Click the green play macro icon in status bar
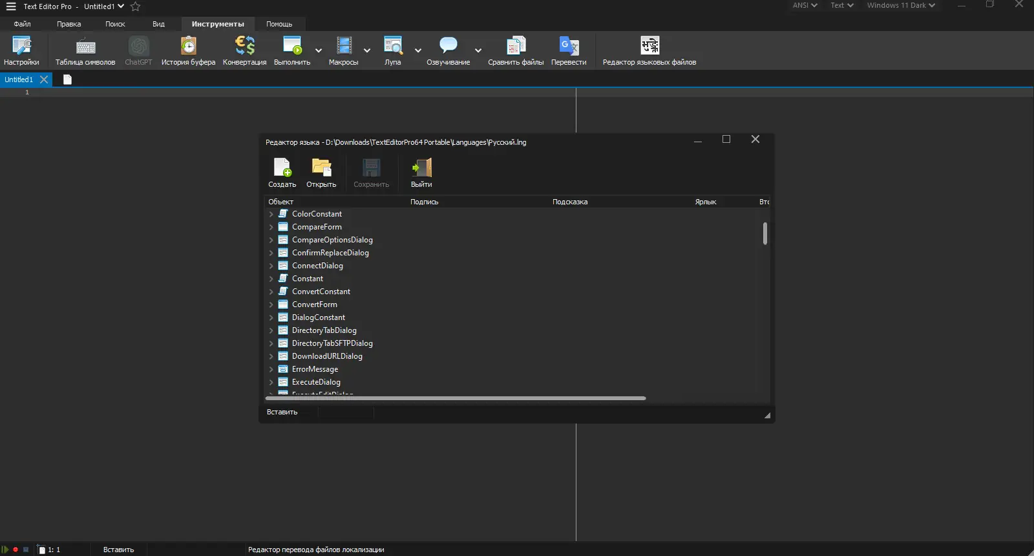This screenshot has width=1034, height=556. [5, 550]
